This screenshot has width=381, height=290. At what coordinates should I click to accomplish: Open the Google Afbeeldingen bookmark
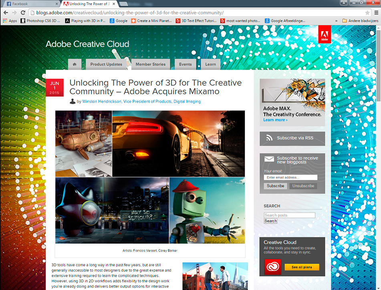tap(285, 21)
